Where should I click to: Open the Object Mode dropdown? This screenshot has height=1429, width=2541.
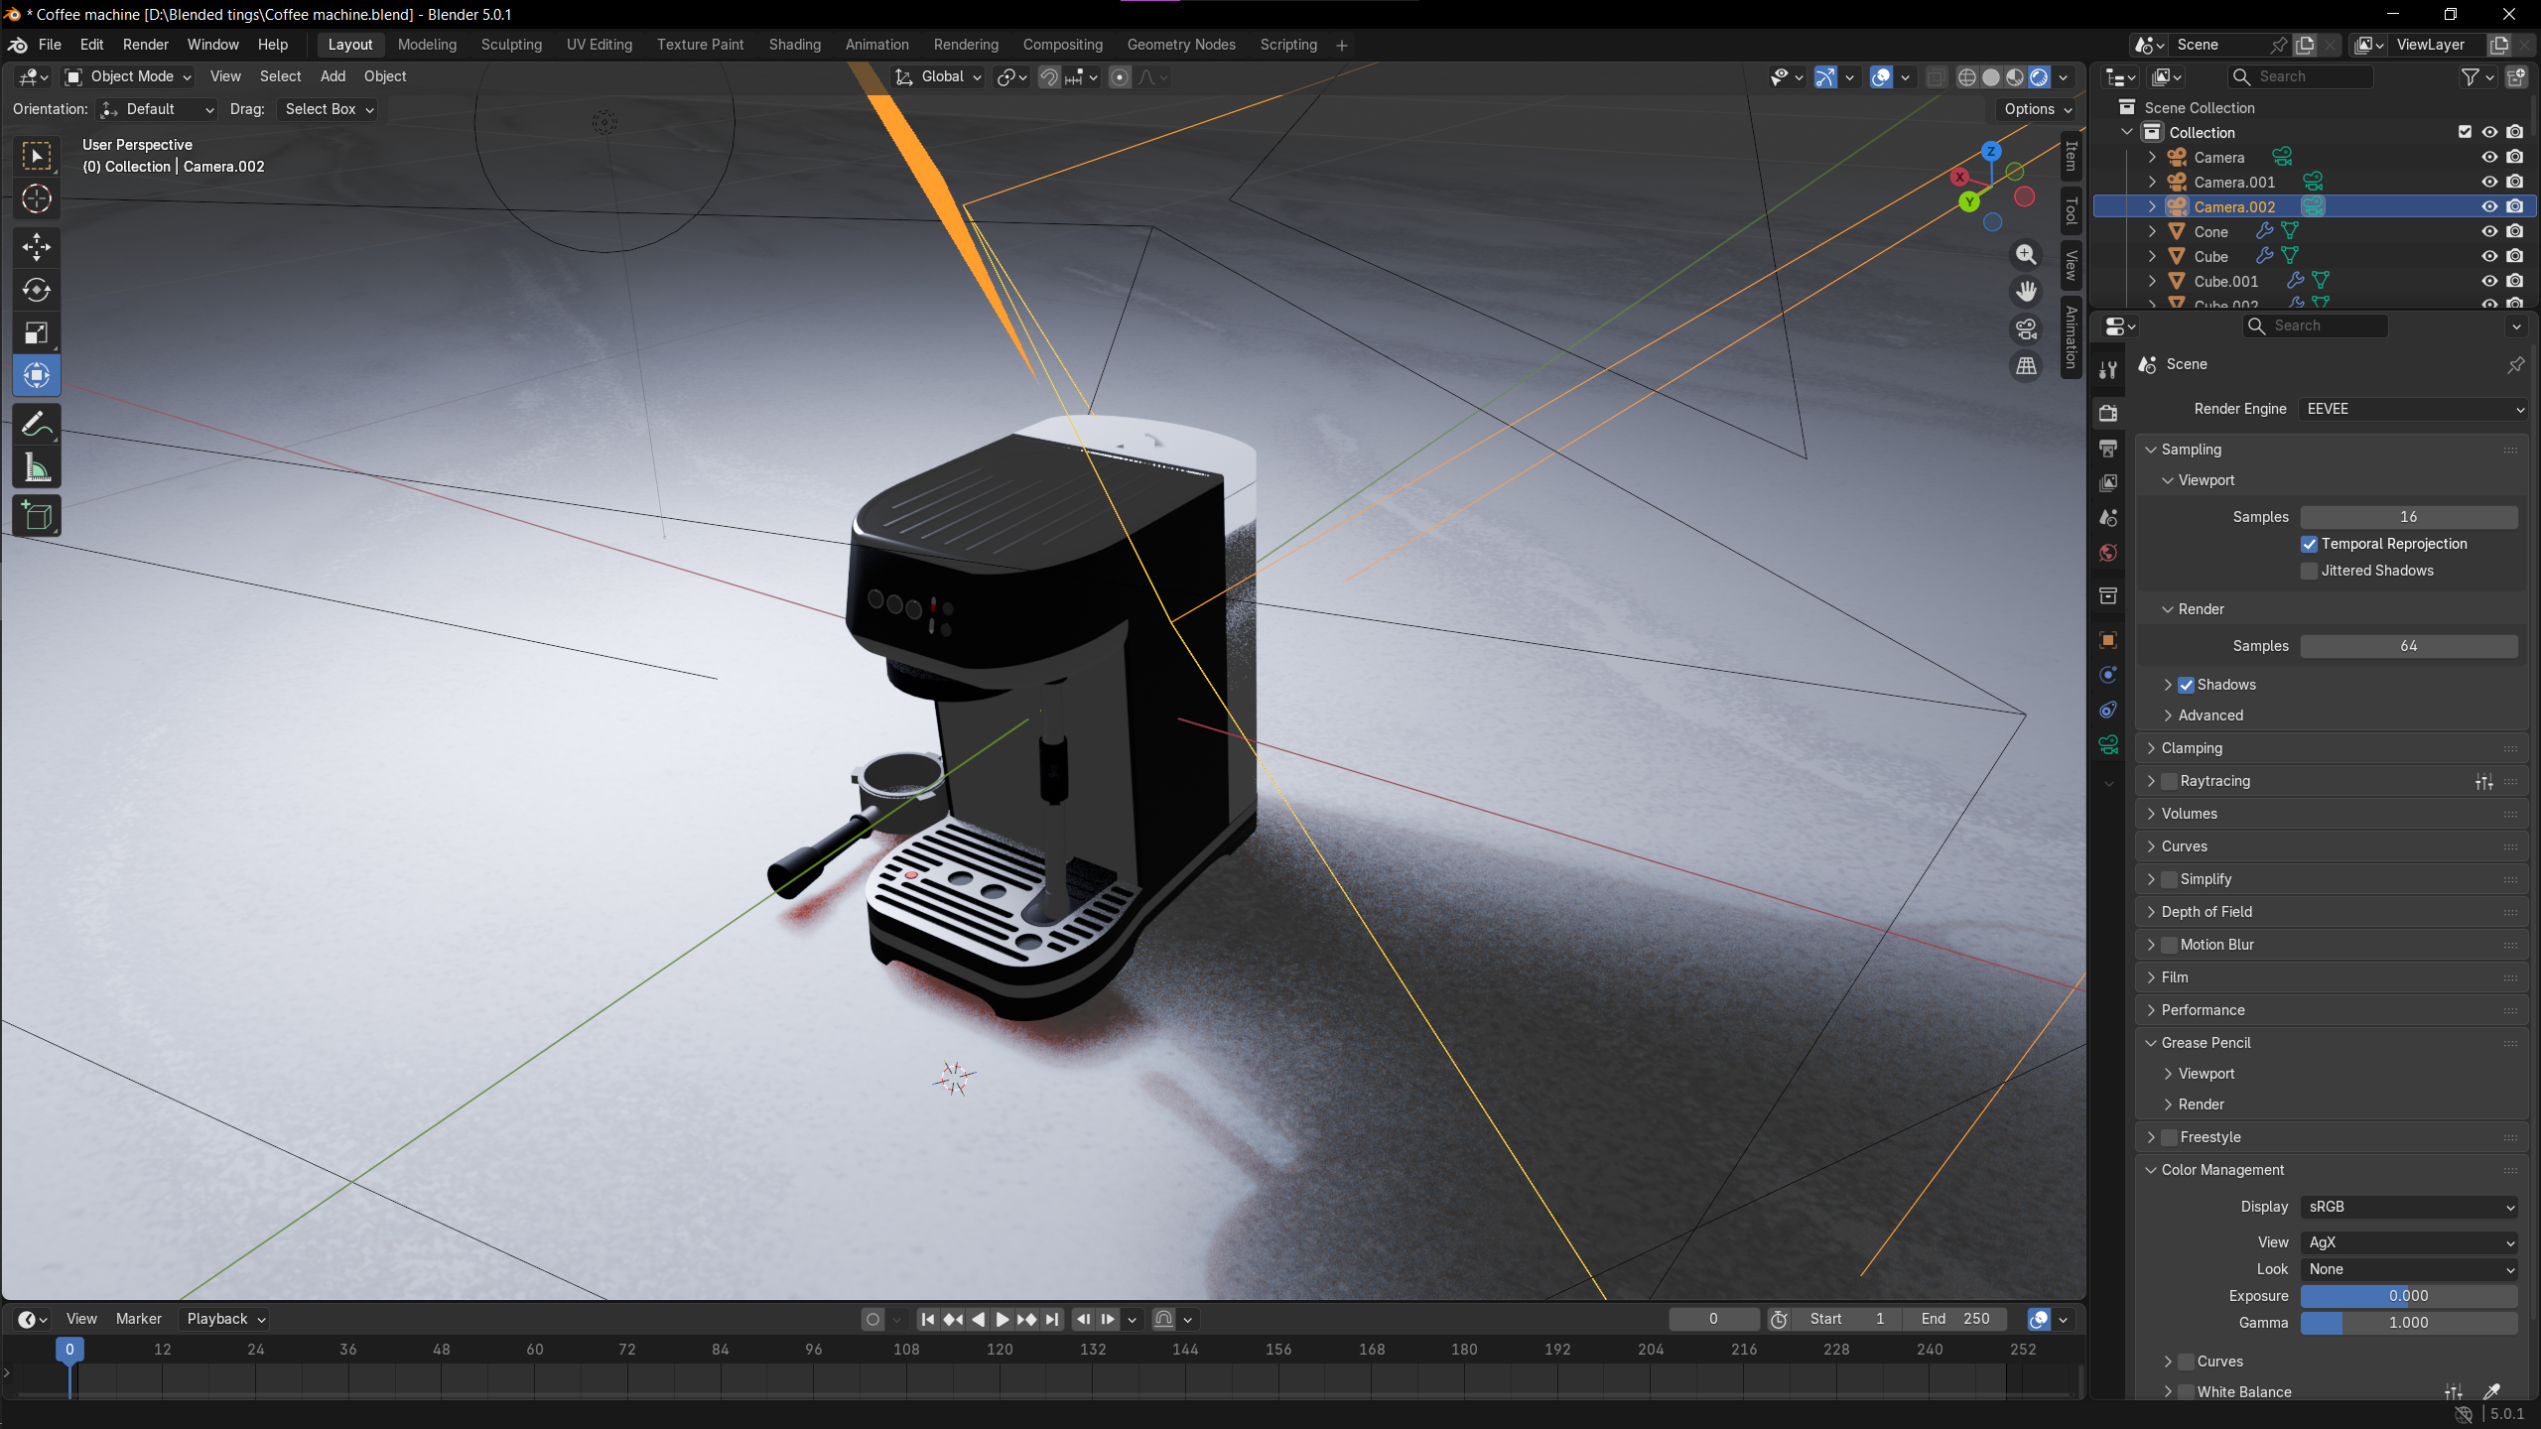pos(127,76)
